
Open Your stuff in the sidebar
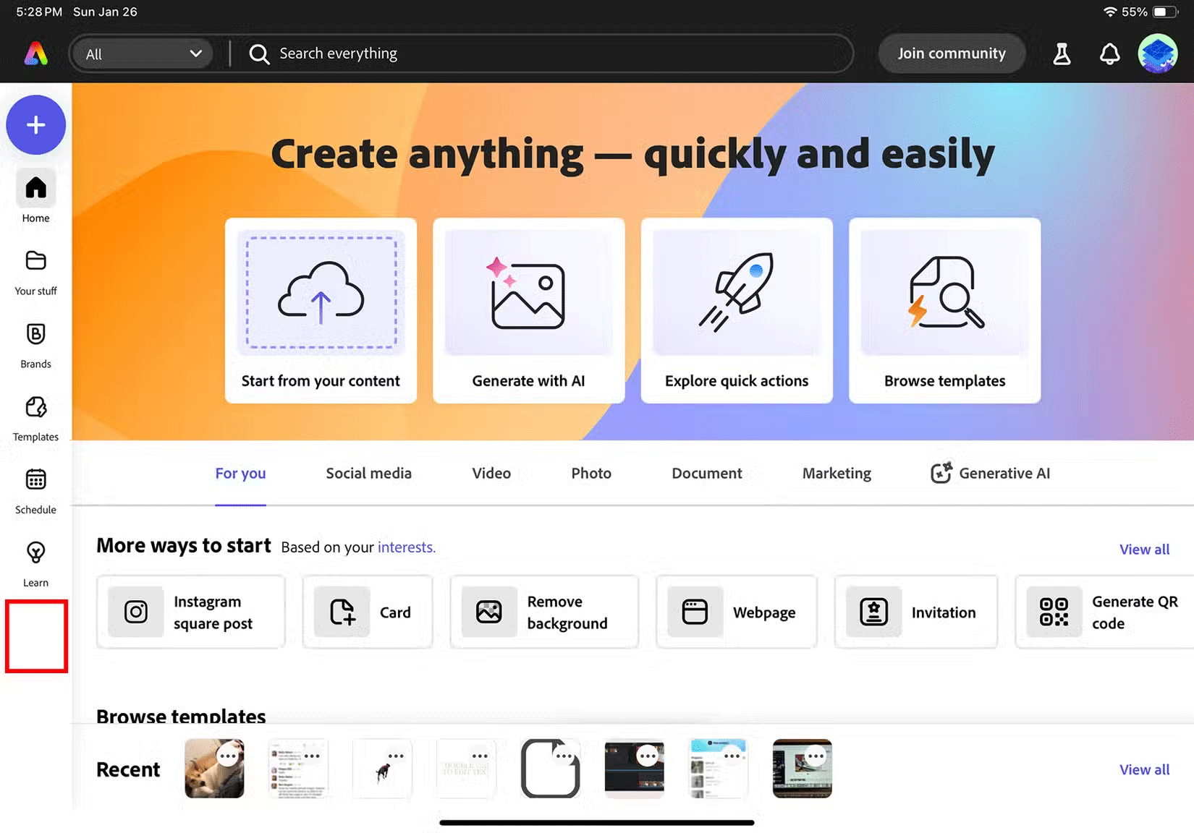point(35,269)
